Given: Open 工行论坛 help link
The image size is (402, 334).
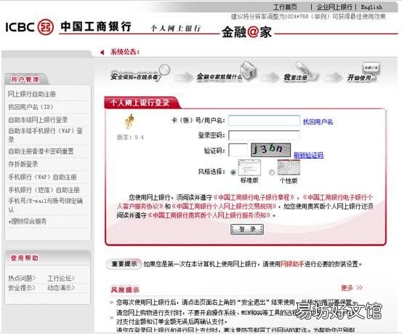Looking at the screenshot, I should click(x=61, y=278).
